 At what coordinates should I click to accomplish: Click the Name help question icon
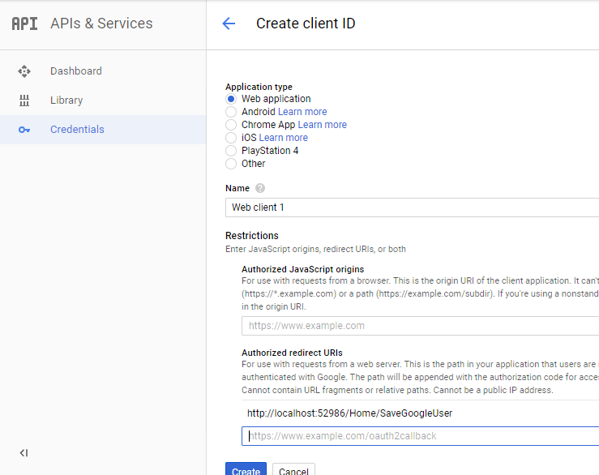(x=260, y=188)
